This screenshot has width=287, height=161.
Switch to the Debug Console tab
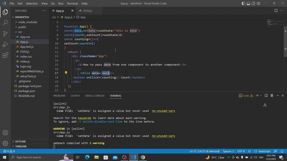(95, 96)
